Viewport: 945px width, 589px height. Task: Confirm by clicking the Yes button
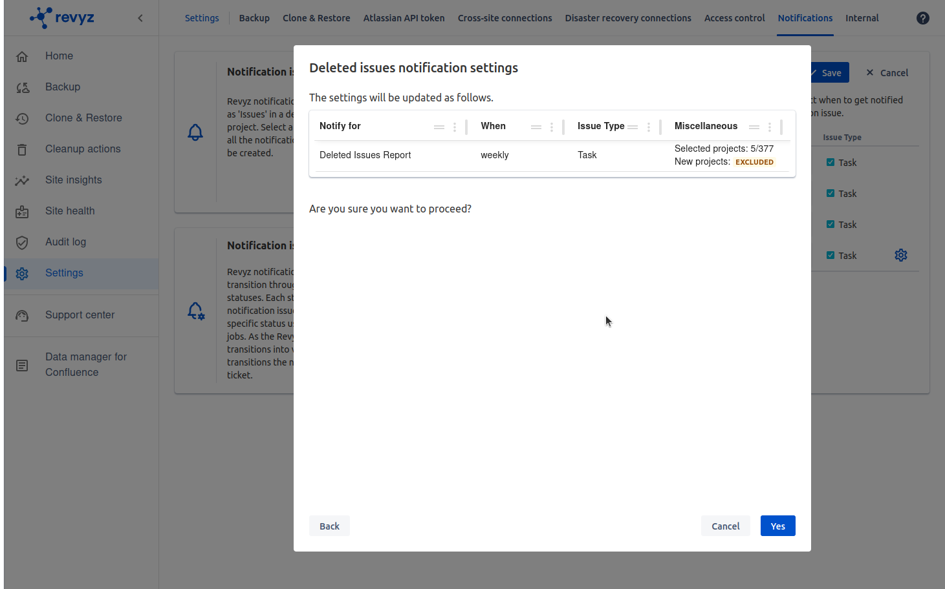[777, 526]
